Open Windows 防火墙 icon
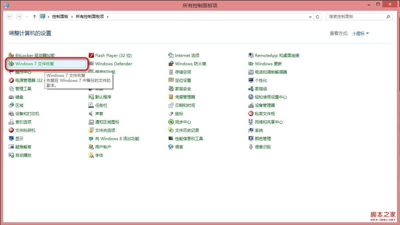The width and height of the screenshot is (400, 225). point(171,64)
